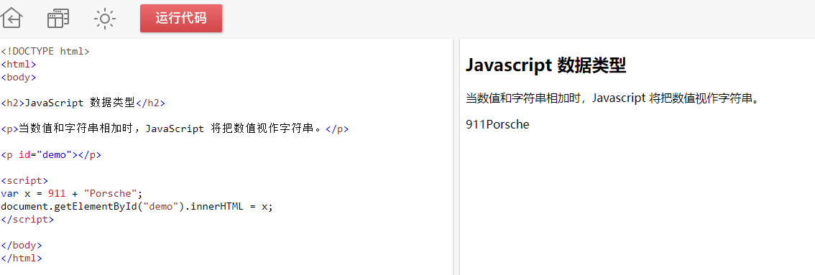Image resolution: width=815 pixels, height=275 pixels.
Task: Click the document.getElementById code line
Action: (137, 207)
